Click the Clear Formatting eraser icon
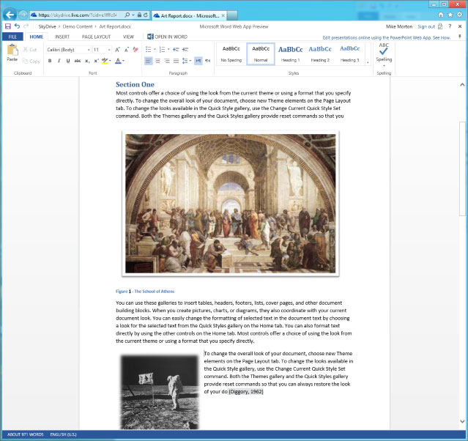This screenshot has height=441, width=468. pyautogui.click(x=135, y=49)
